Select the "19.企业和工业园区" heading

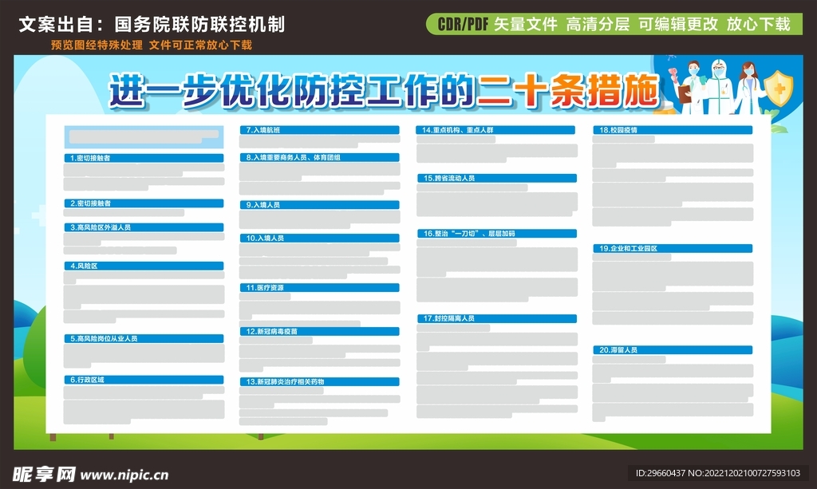tap(673, 248)
